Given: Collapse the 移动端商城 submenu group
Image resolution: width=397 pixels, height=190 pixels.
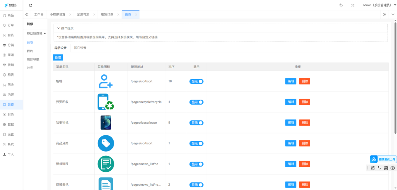Looking at the screenshot, I should (36, 33).
